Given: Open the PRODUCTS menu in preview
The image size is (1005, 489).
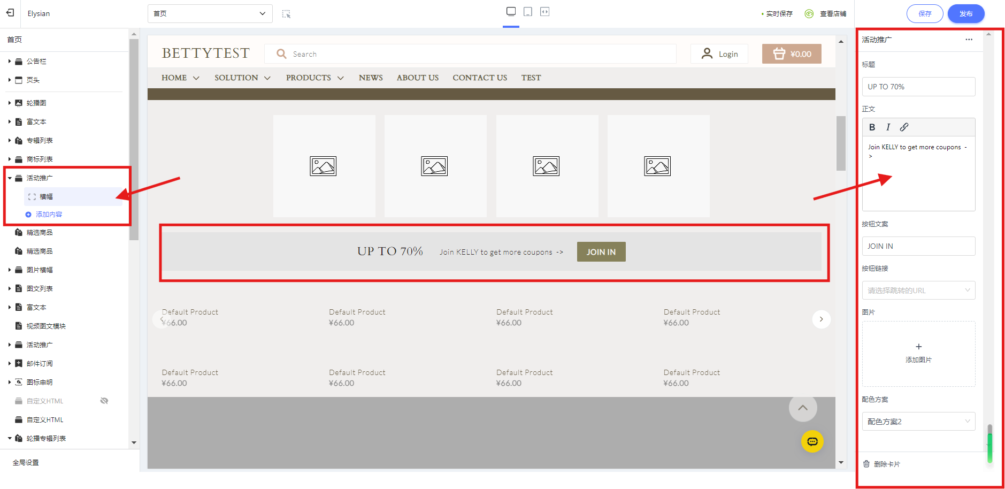Looking at the screenshot, I should tap(314, 78).
